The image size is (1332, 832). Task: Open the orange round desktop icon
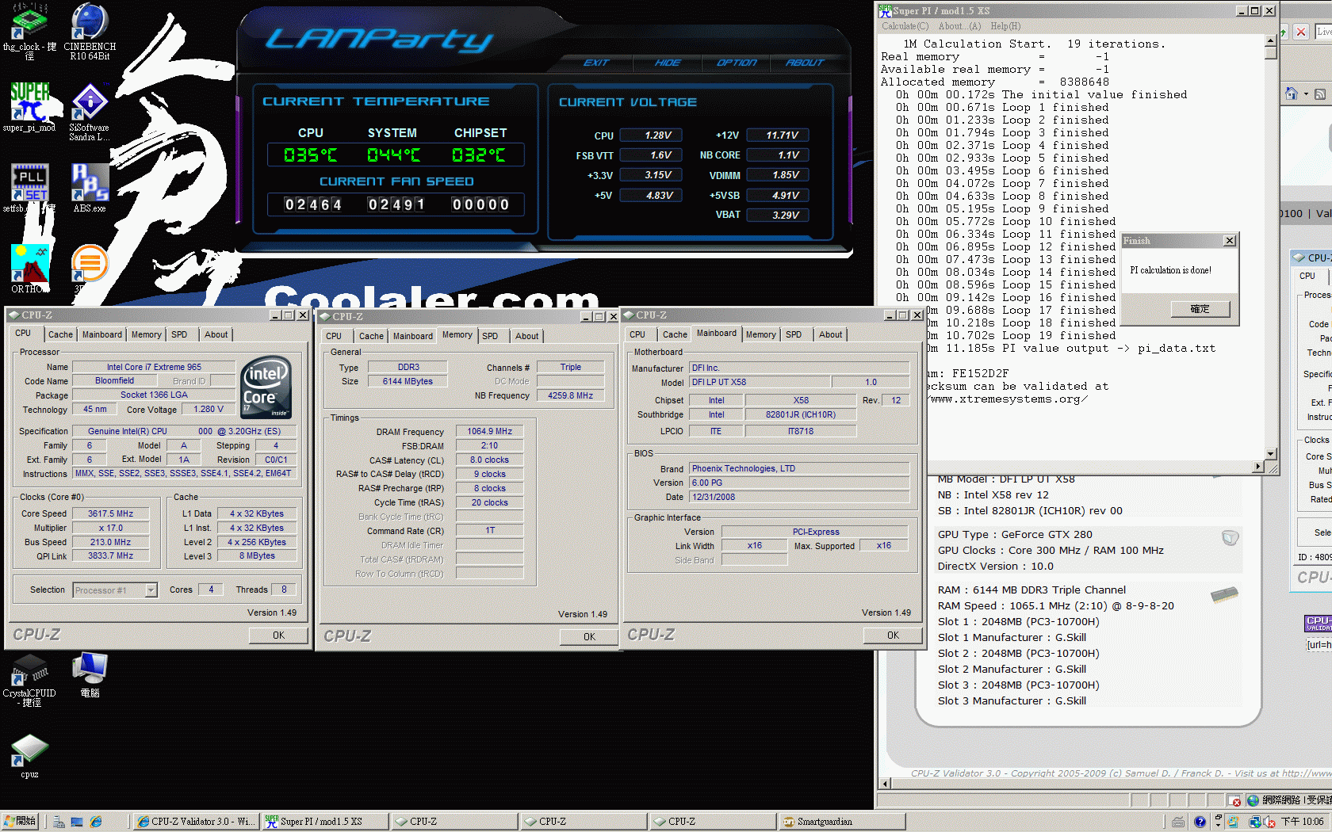click(90, 263)
